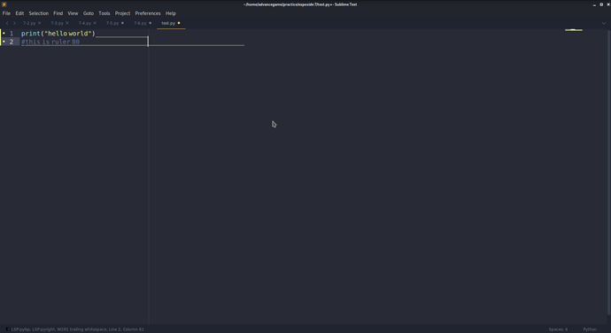Click the minimap preview
611x333 pixels.
tap(574, 30)
